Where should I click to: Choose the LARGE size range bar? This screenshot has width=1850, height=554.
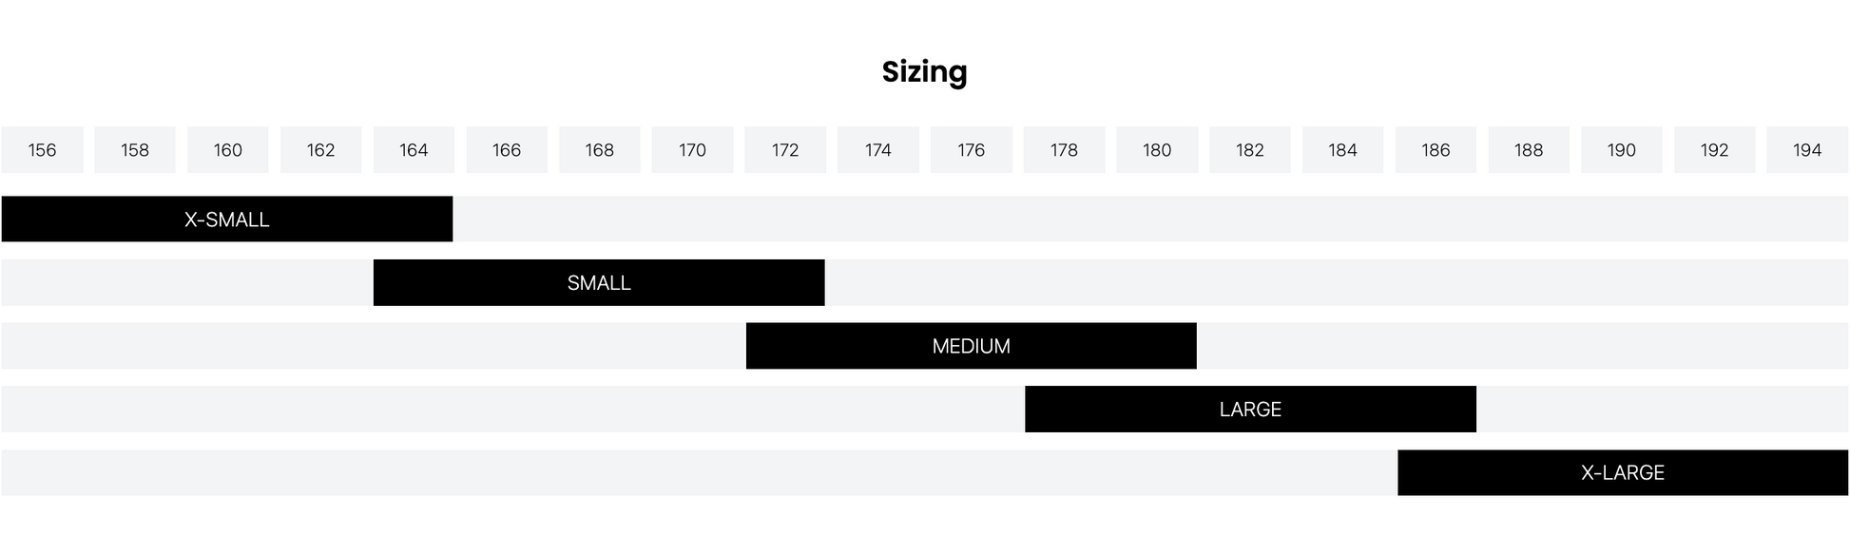(x=1250, y=410)
